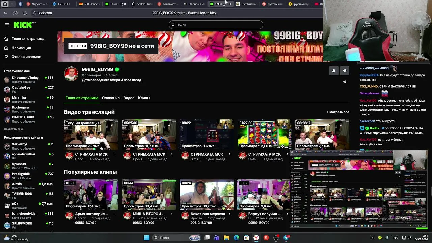Open Task View from the taskbar
Viewport: 432px width, 243px height.
tap(207, 238)
